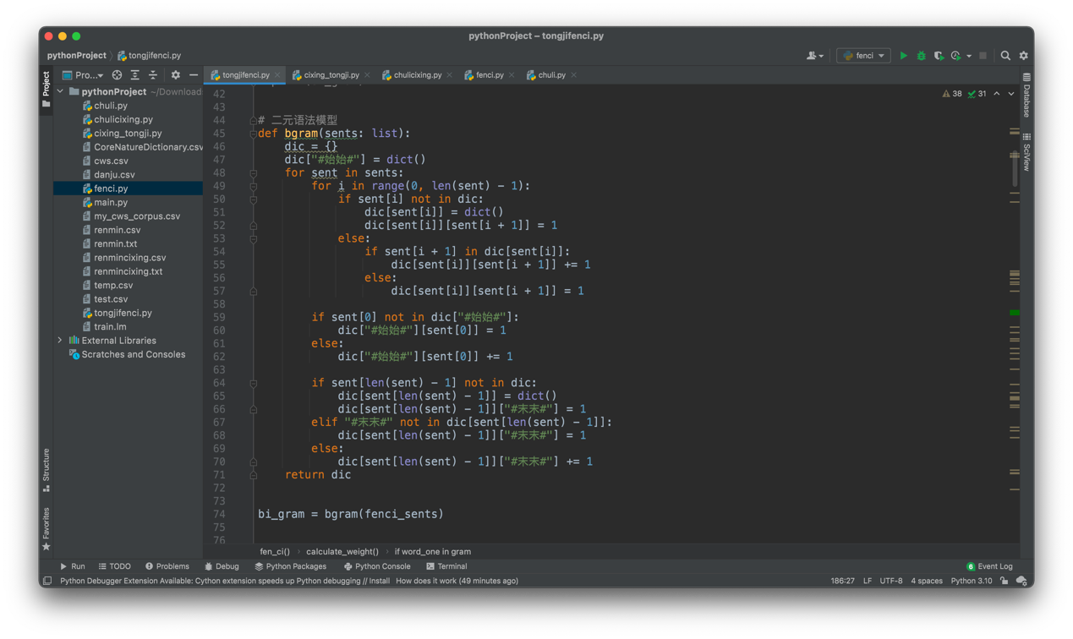
Task: Click the grey Stop square button
Action: pos(983,56)
